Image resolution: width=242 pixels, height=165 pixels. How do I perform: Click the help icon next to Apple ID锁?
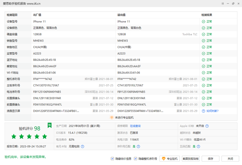point(207,126)
